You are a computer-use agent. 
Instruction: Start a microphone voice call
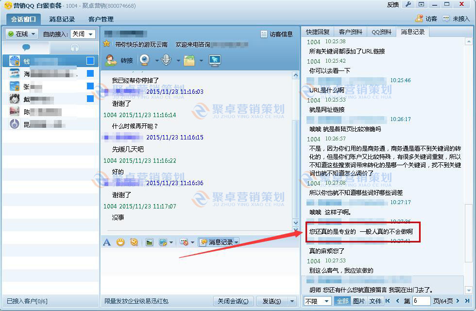[166, 60]
